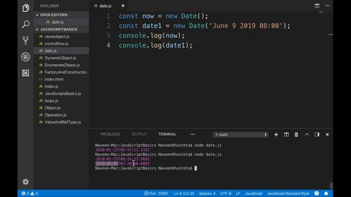Move panel to the right side
Image resolution: width=351 pixels, height=197 pixels.
tap(317, 135)
